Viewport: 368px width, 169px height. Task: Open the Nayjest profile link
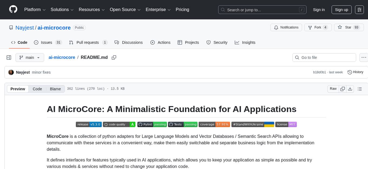(x=25, y=28)
